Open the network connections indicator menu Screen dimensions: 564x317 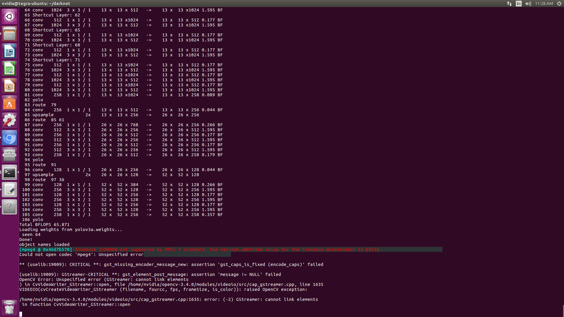click(509, 4)
